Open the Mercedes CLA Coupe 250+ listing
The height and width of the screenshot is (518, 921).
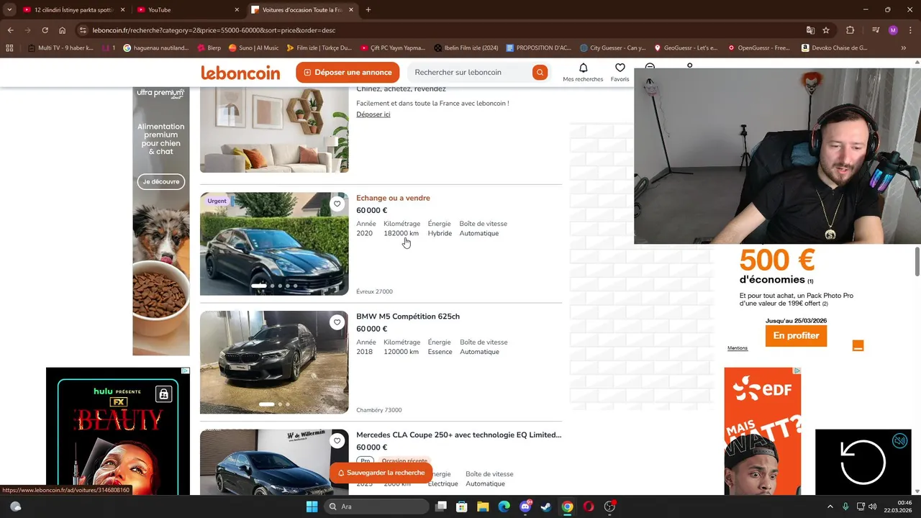pyautogui.click(x=458, y=435)
